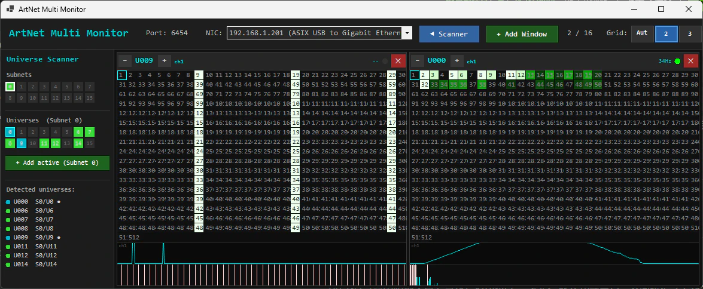Increment universe in the U000 window
703x289 pixels.
[457, 61]
